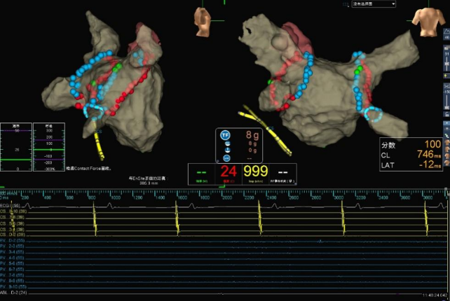Select the PV 2-3 (55) trace label
Viewport: 450px width, 301px height.
coord(12,246)
